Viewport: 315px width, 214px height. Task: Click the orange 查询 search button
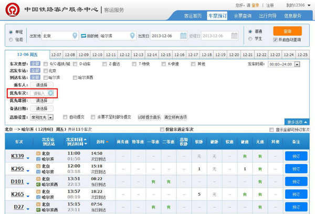tap(287, 31)
